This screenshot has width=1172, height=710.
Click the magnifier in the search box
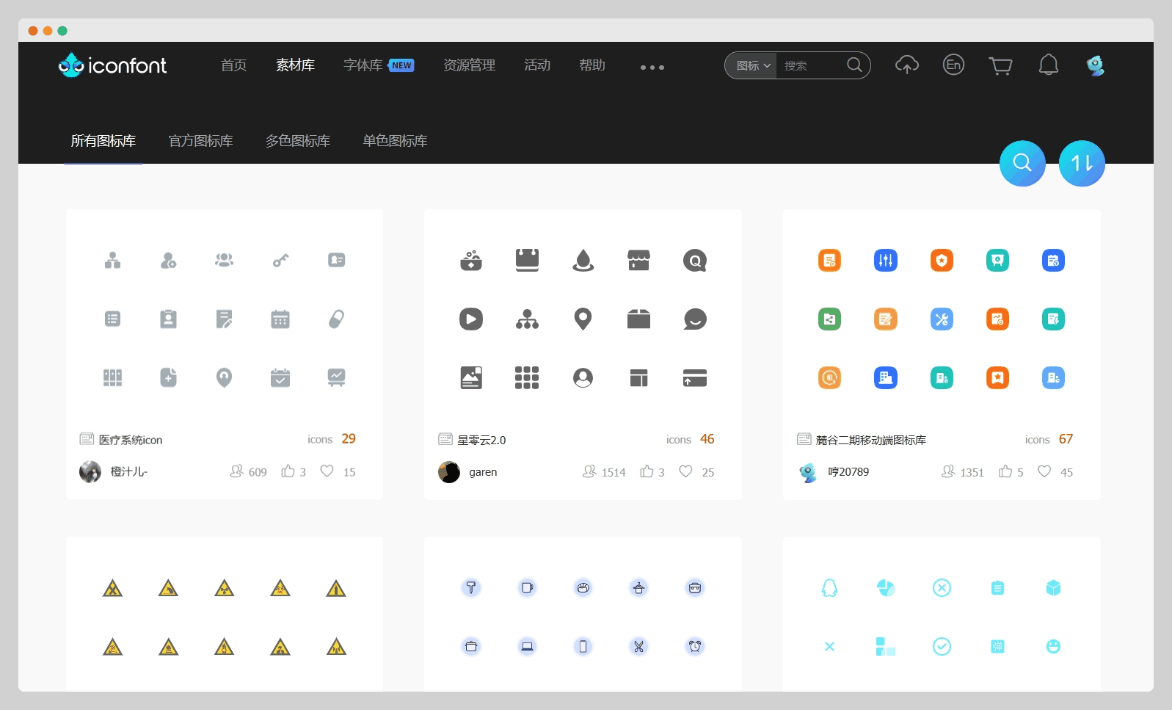[854, 65]
